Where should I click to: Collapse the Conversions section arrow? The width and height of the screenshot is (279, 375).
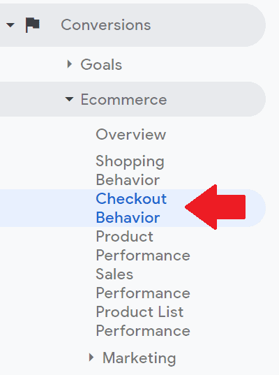(x=10, y=25)
